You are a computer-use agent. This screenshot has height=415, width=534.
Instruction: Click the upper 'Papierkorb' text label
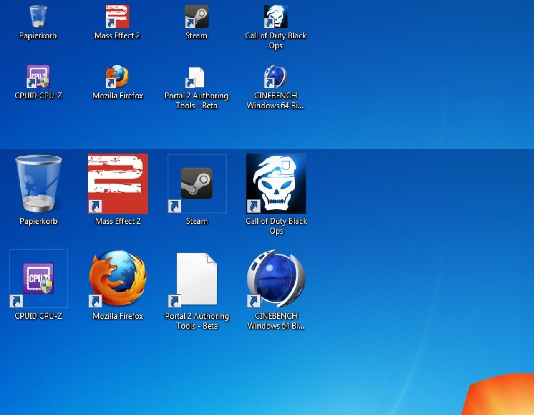click(x=38, y=36)
